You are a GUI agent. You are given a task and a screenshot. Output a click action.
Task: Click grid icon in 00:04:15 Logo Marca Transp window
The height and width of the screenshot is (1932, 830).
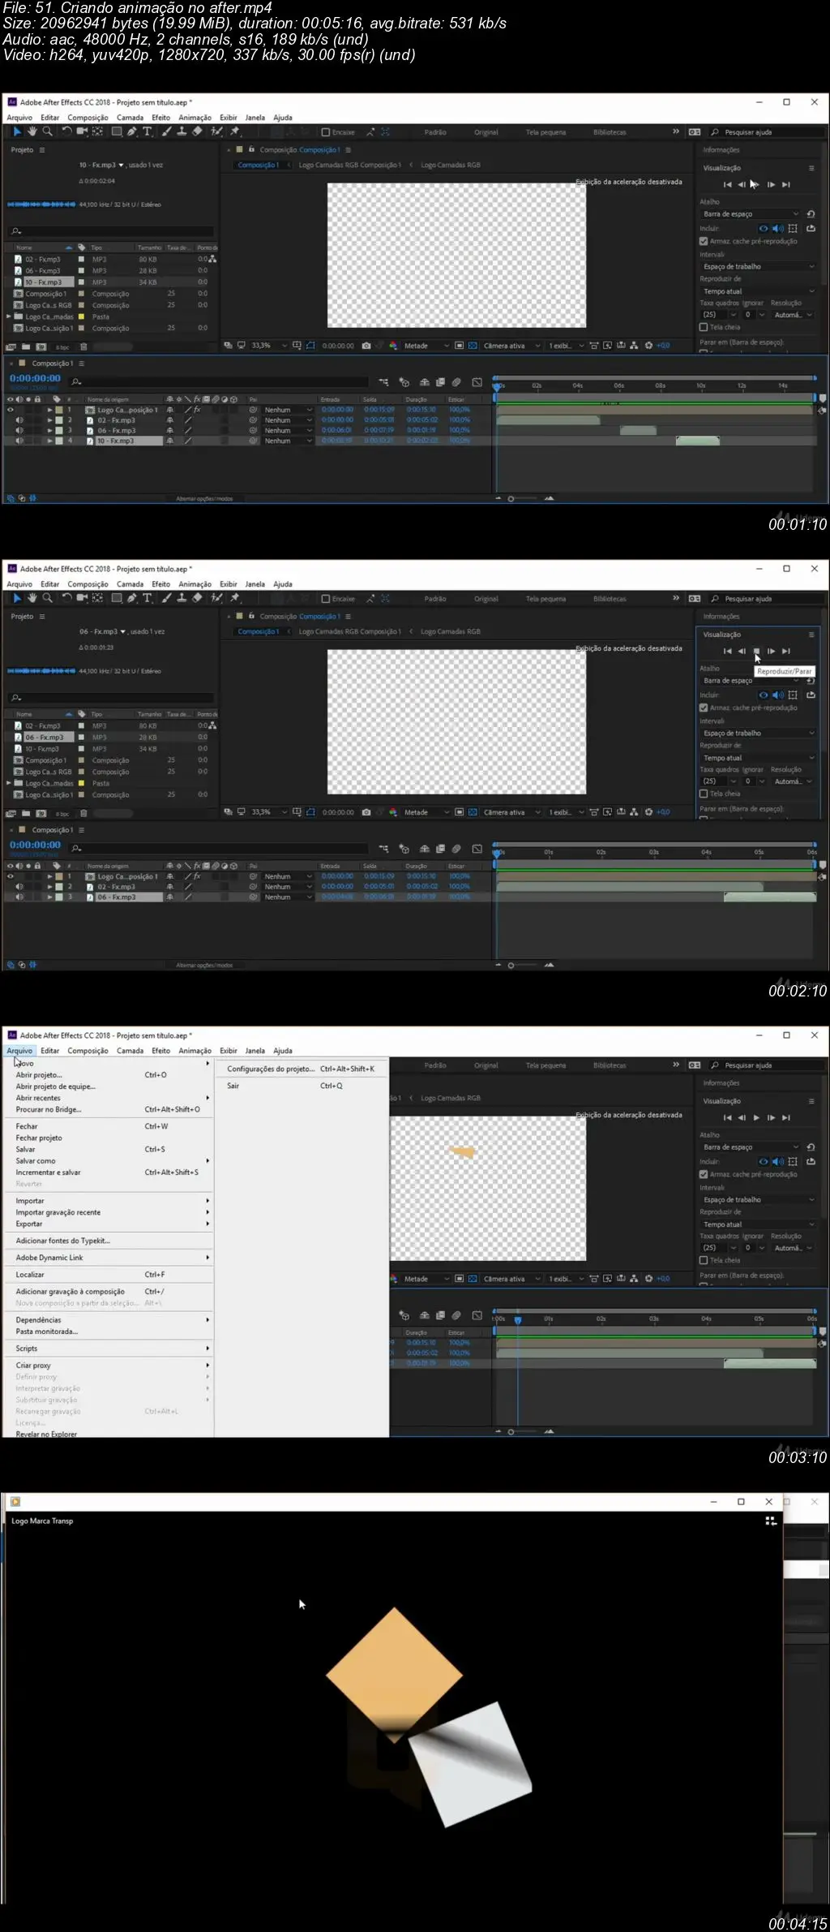coord(770,1521)
